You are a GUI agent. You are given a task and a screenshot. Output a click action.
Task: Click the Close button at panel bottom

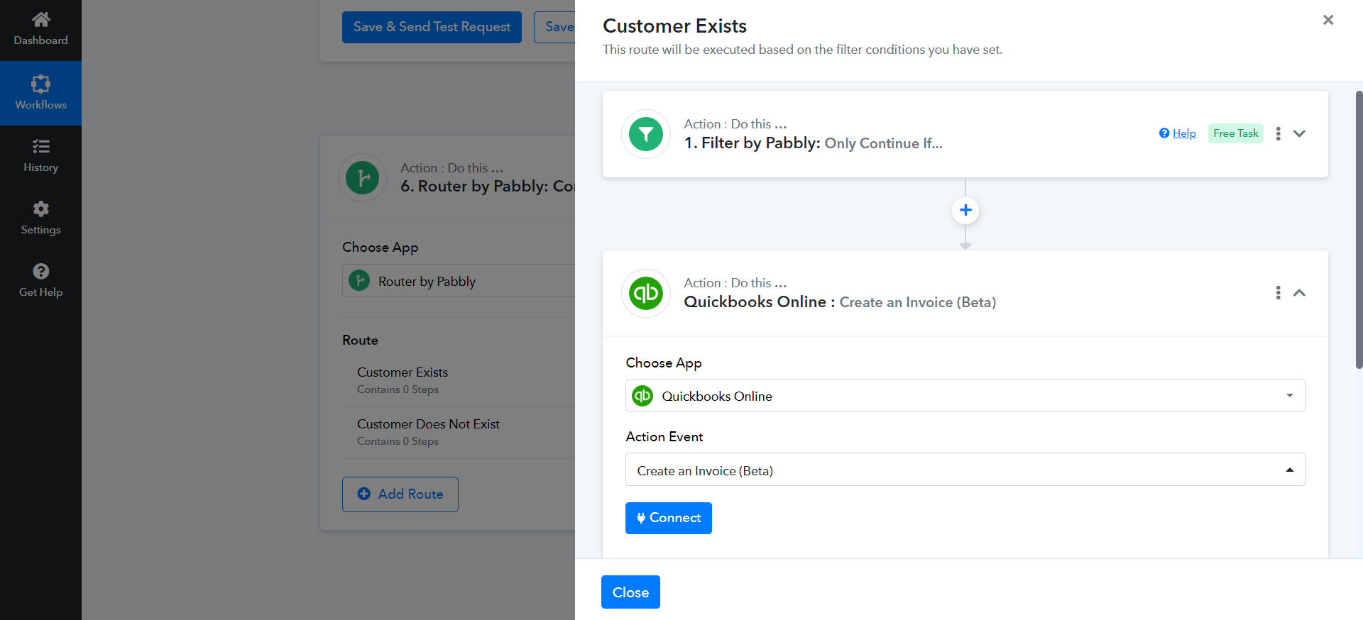click(x=630, y=592)
